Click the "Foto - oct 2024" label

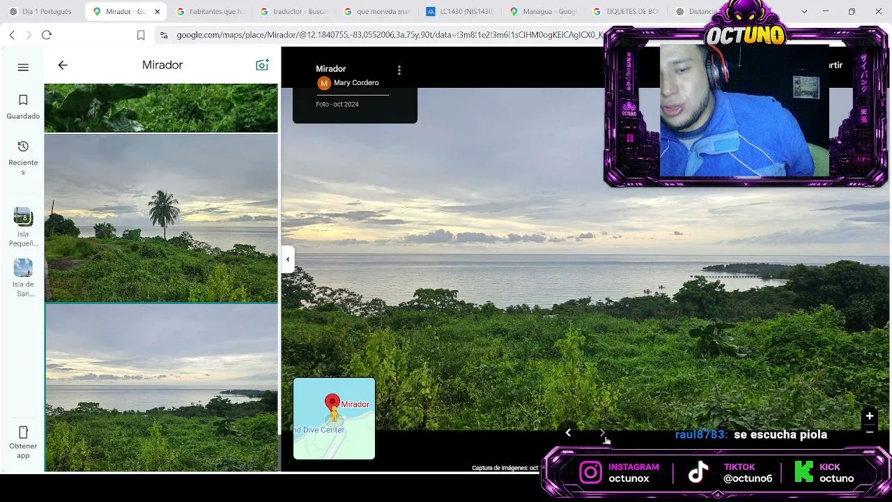click(337, 105)
